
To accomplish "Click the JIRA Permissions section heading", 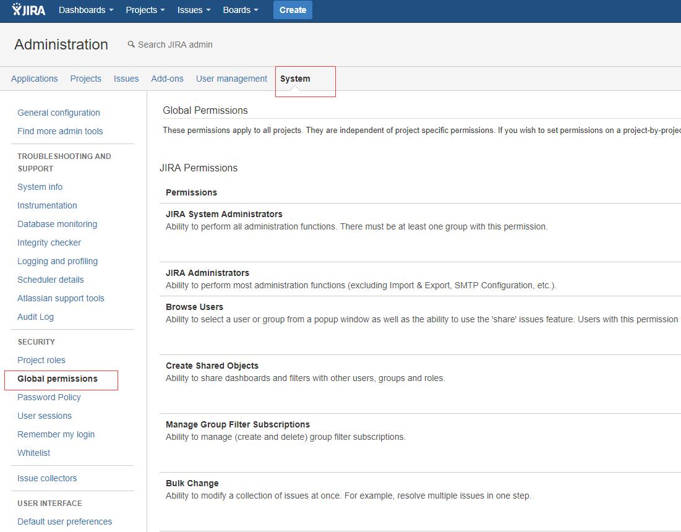I will point(199,168).
